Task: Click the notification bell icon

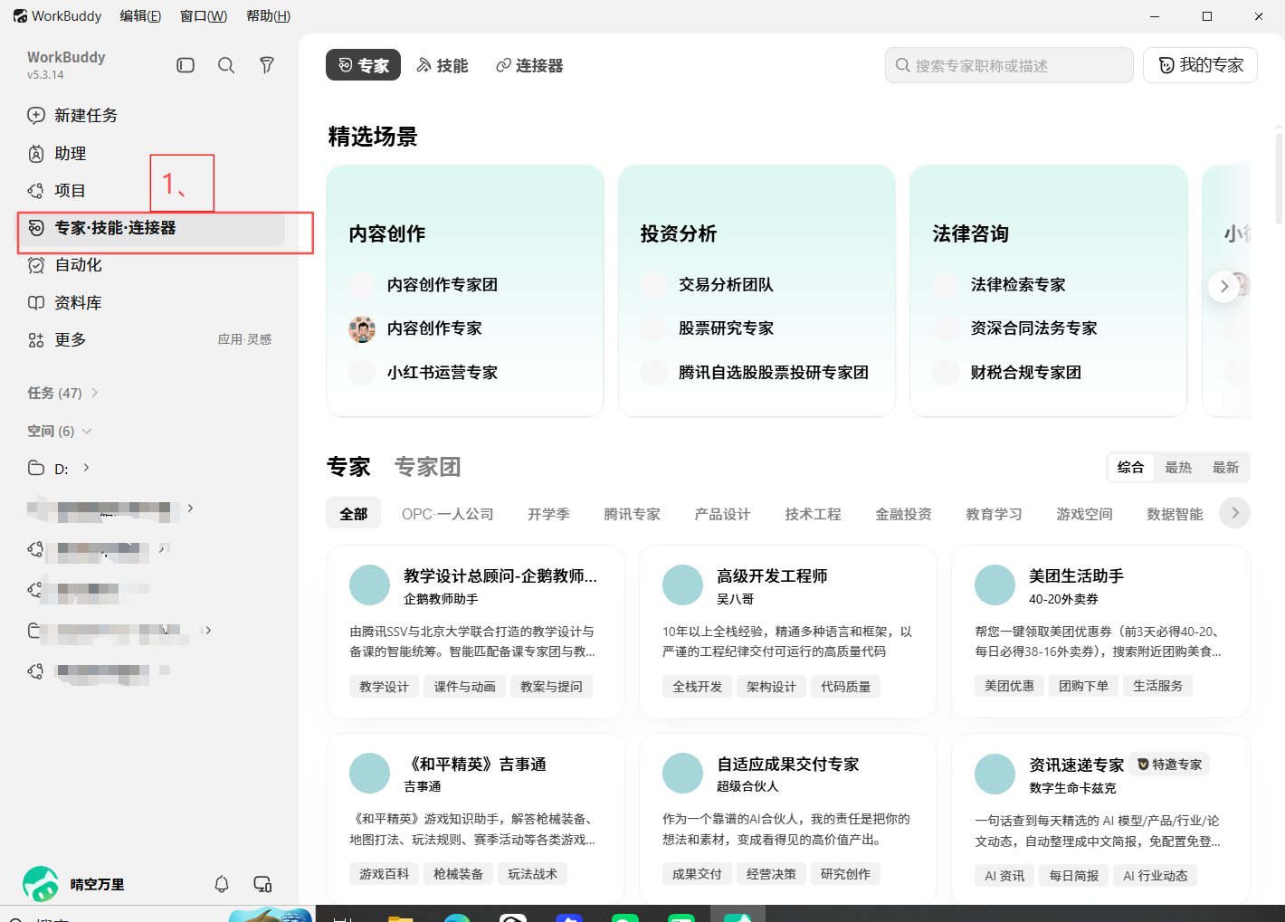Action: (222, 884)
